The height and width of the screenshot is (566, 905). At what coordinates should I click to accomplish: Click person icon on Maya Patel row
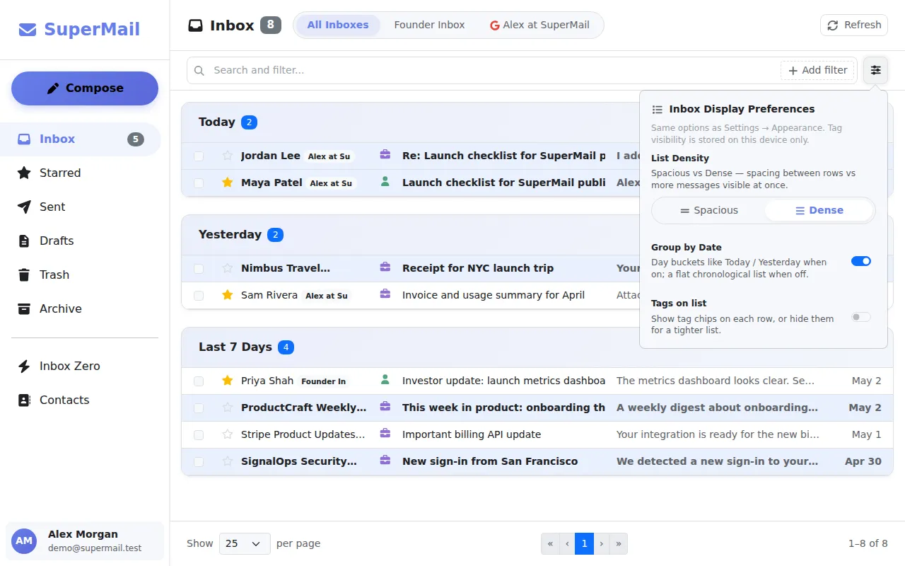[385, 182]
